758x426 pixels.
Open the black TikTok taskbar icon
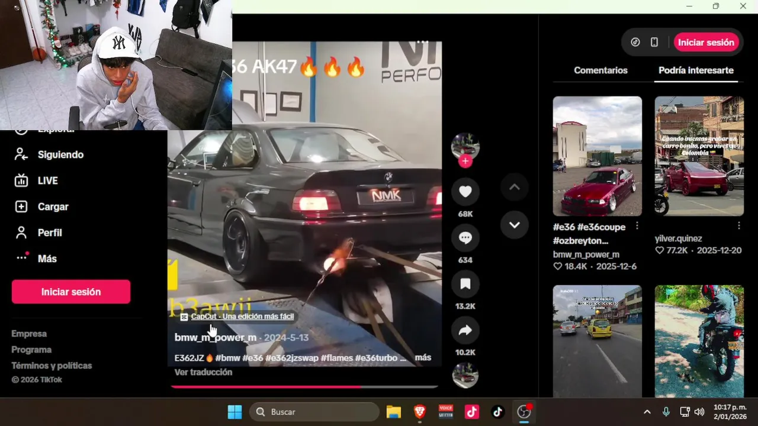(498, 412)
